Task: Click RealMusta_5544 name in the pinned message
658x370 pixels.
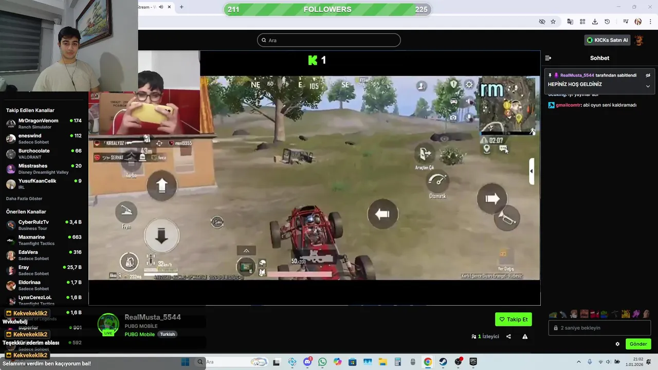Action: (577, 75)
